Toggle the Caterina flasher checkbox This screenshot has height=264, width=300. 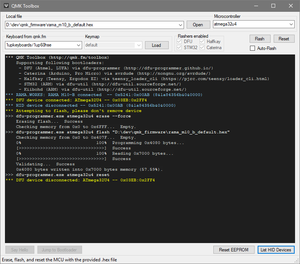tap(202, 48)
